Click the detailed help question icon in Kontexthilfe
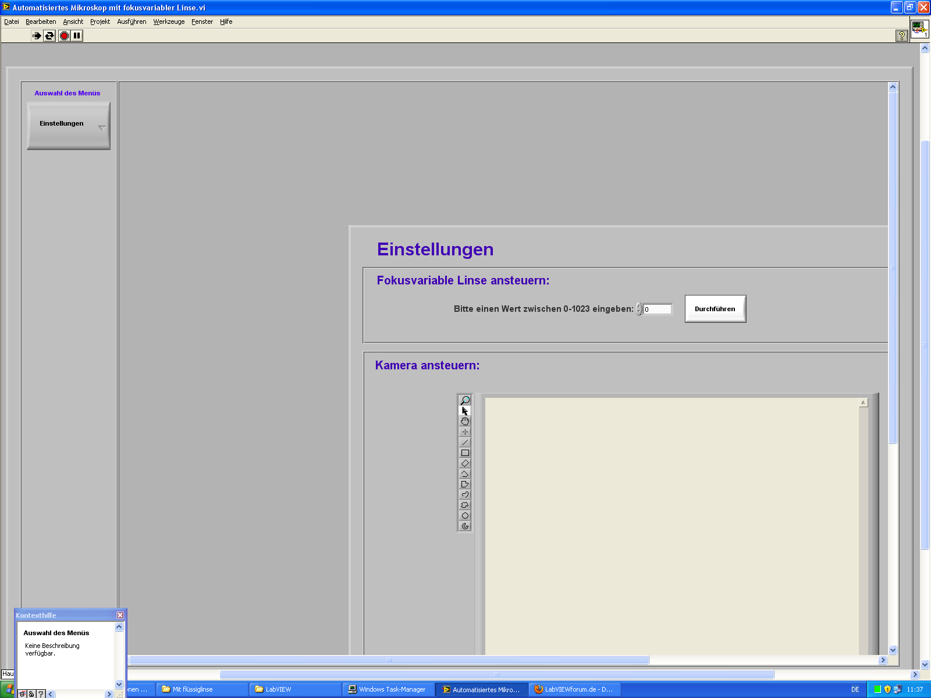Viewport: 931px width, 698px height. pyautogui.click(x=41, y=694)
